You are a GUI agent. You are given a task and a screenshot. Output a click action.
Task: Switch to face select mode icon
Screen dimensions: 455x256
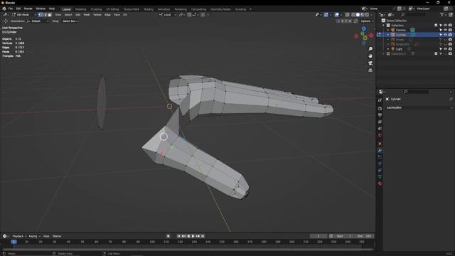[50, 14]
